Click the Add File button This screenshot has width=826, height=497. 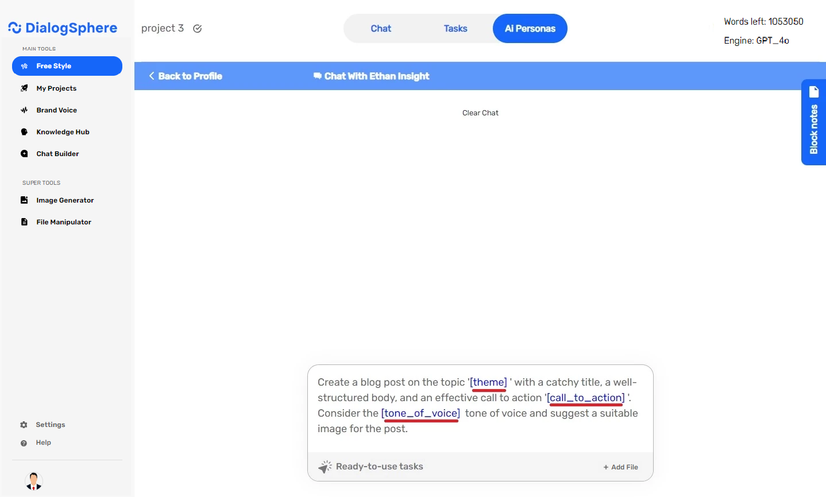click(x=620, y=467)
